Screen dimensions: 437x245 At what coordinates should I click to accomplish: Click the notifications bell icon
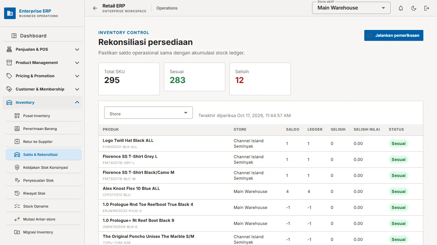(401, 8)
